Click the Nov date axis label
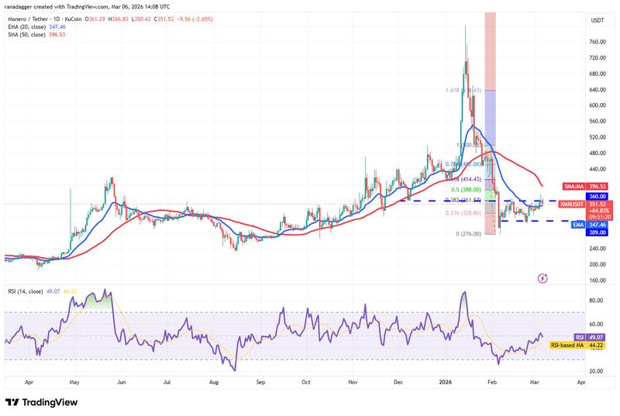This screenshot has width=620, height=416. 353,382
